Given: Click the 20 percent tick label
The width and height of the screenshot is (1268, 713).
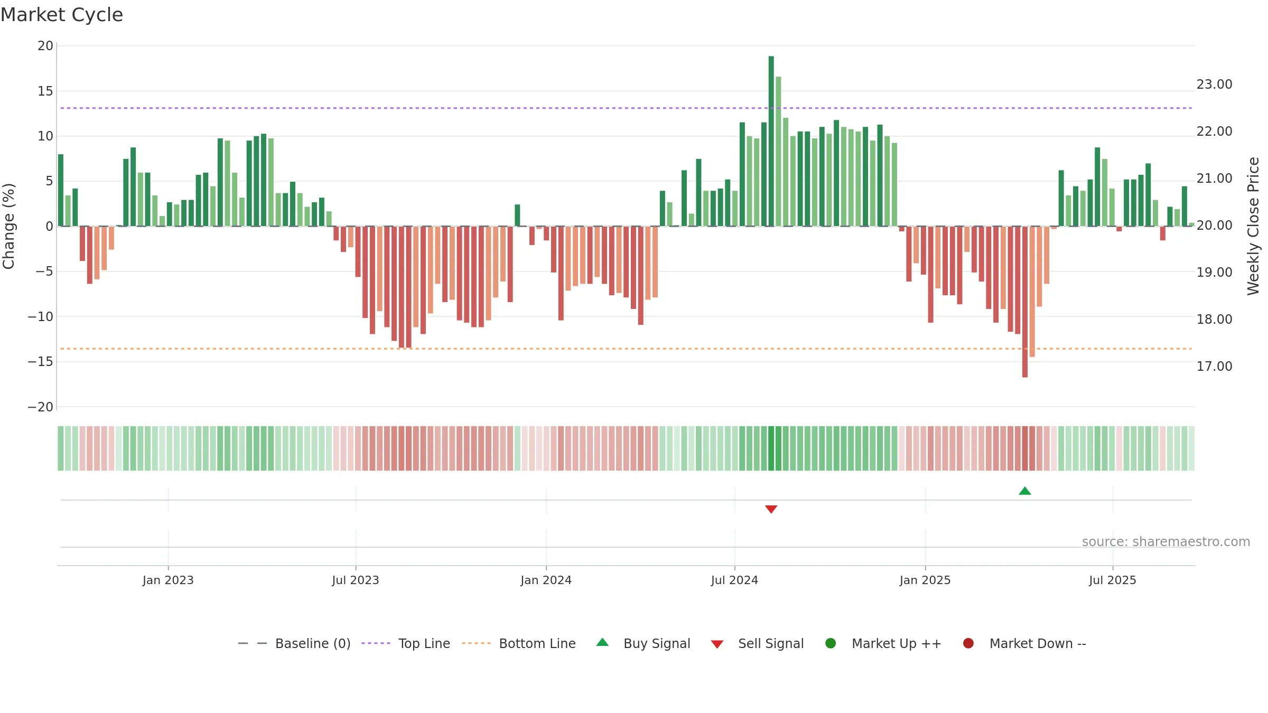Looking at the screenshot, I should coord(45,46).
